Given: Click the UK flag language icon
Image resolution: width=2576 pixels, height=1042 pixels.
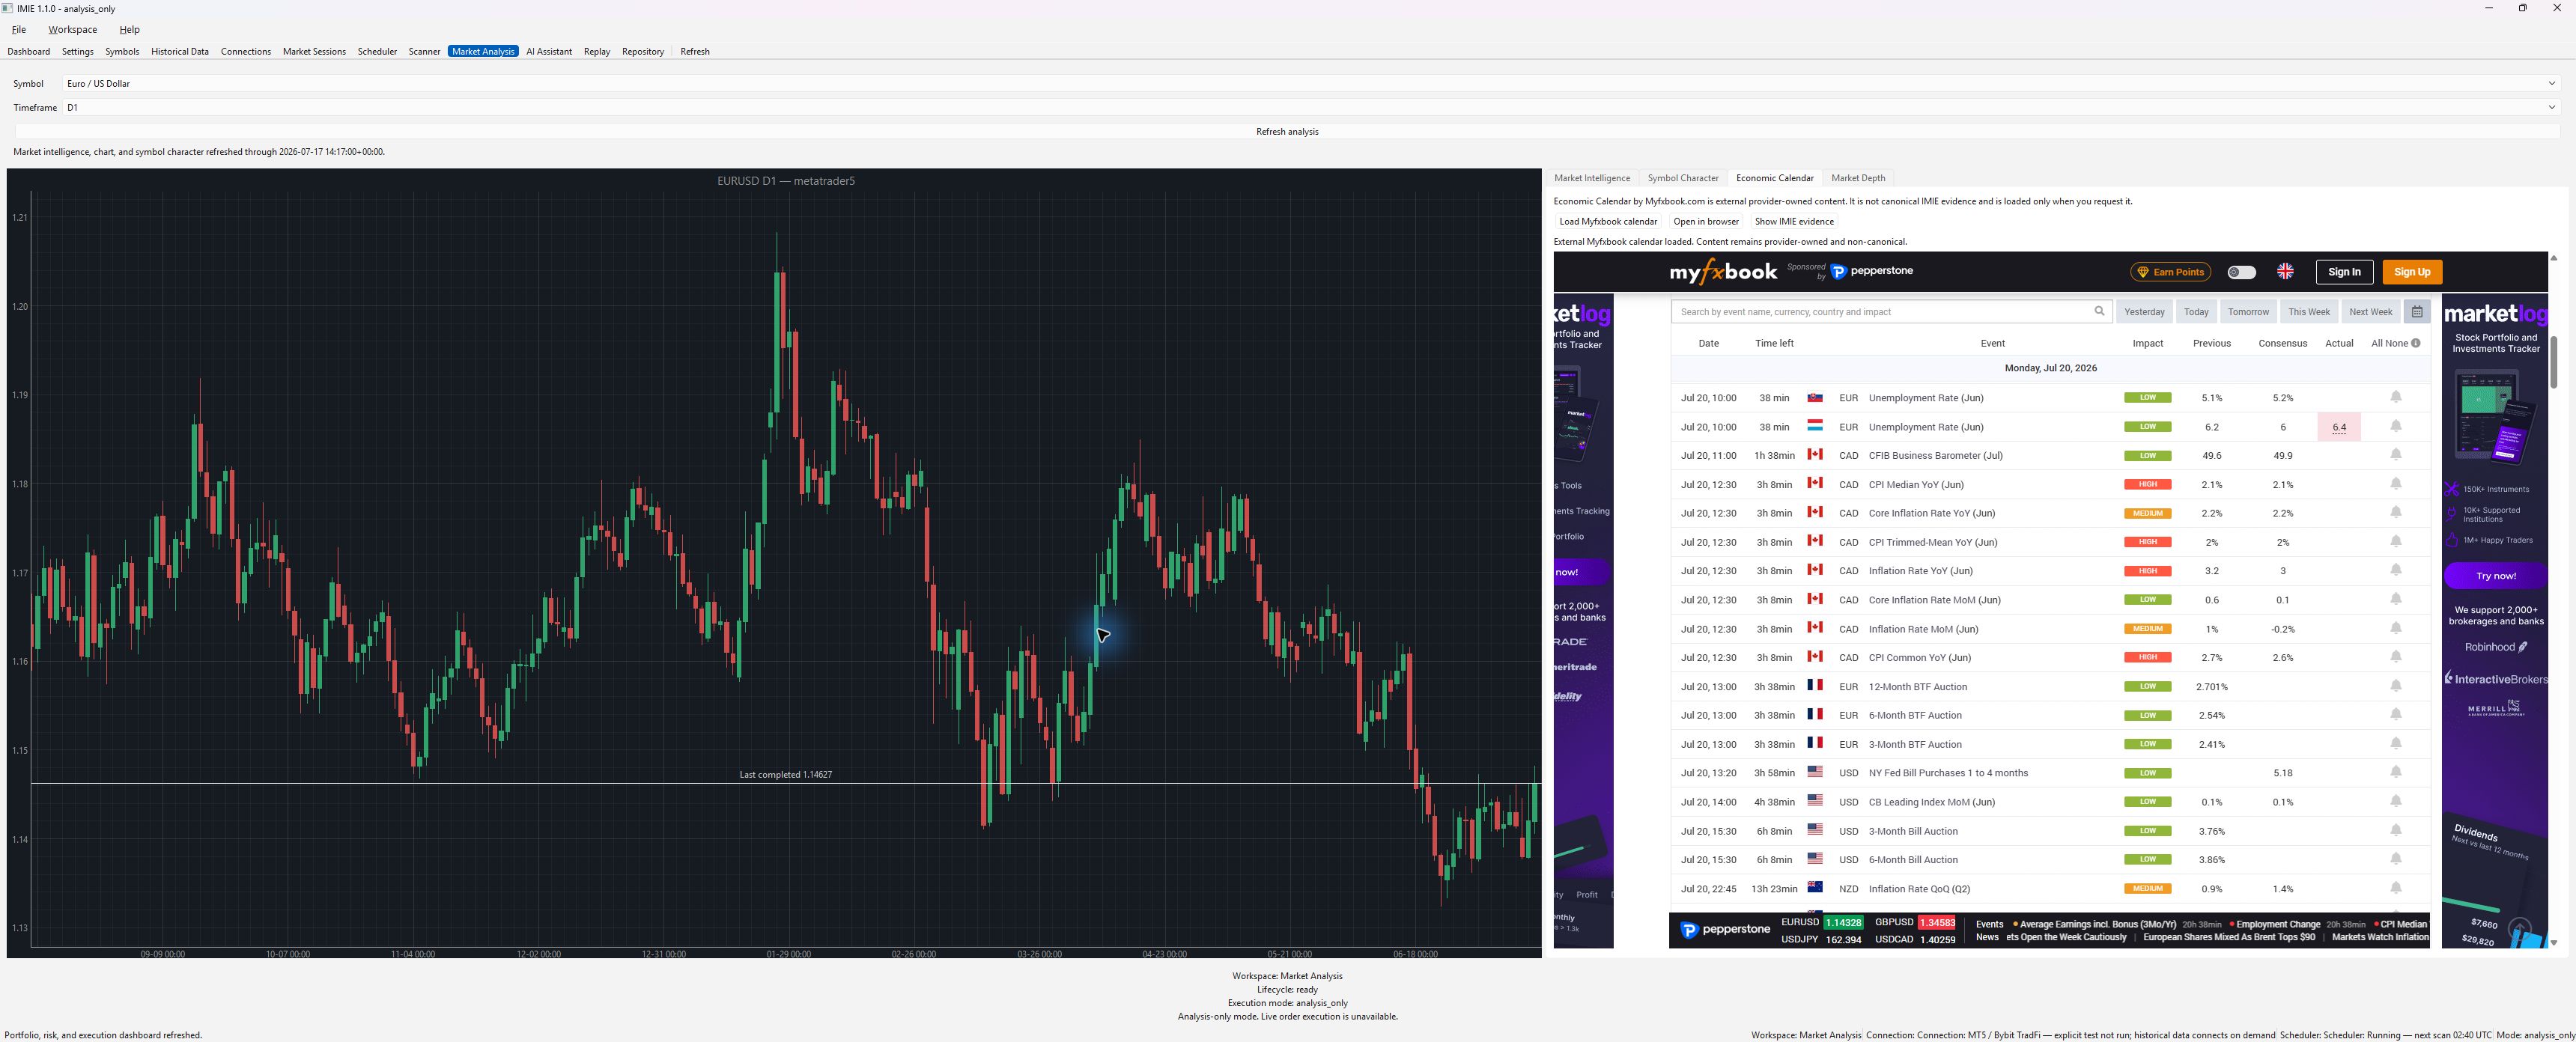Looking at the screenshot, I should point(2285,271).
